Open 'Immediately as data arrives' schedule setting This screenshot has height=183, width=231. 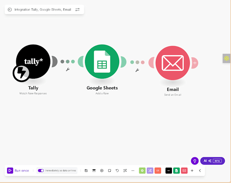60,170
